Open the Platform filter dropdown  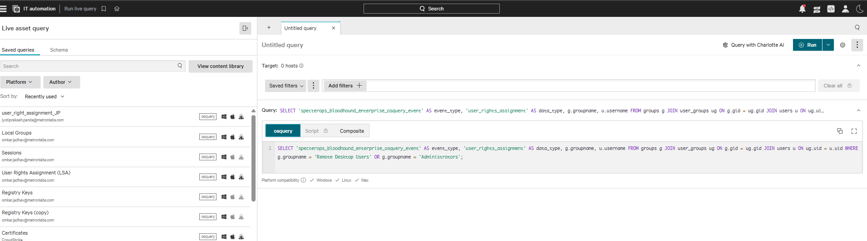click(20, 82)
